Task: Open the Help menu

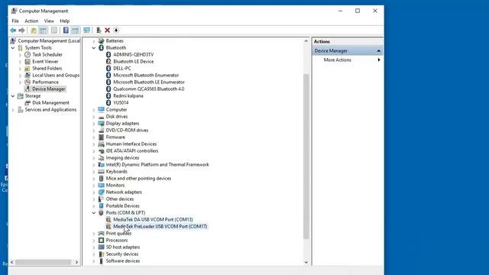Action: 64,21
